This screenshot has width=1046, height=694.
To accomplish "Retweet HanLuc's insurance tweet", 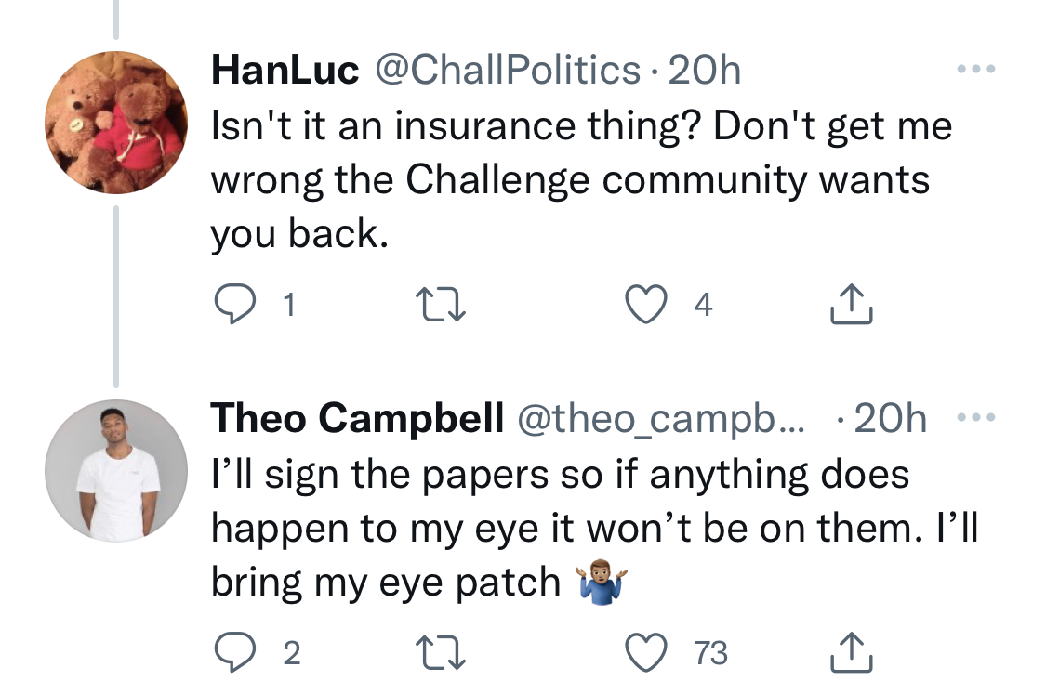I will coord(441,304).
